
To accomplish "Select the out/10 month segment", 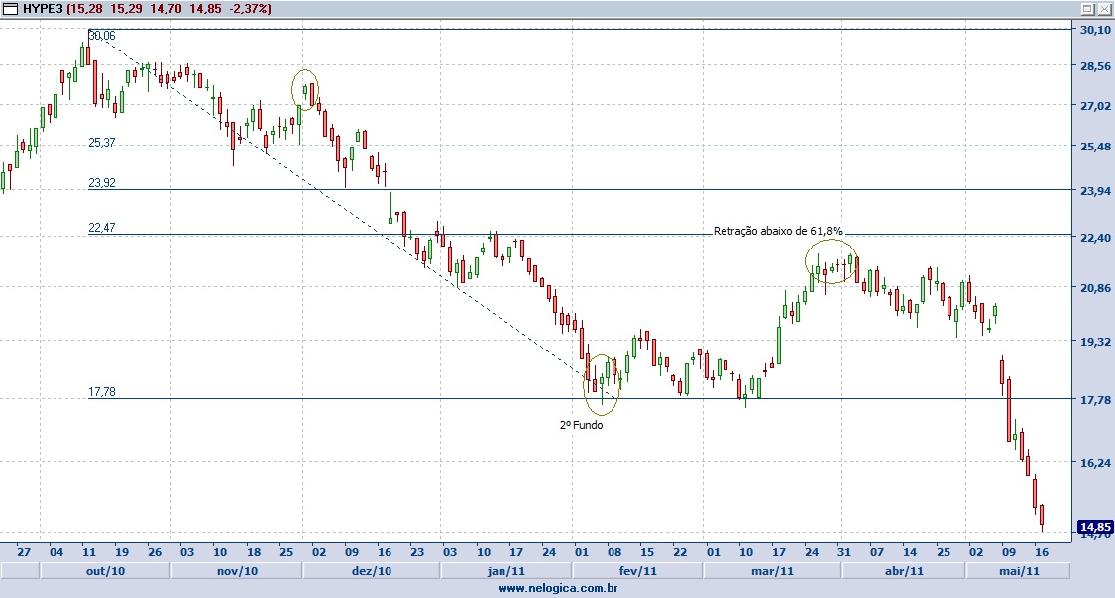I will coord(104,571).
